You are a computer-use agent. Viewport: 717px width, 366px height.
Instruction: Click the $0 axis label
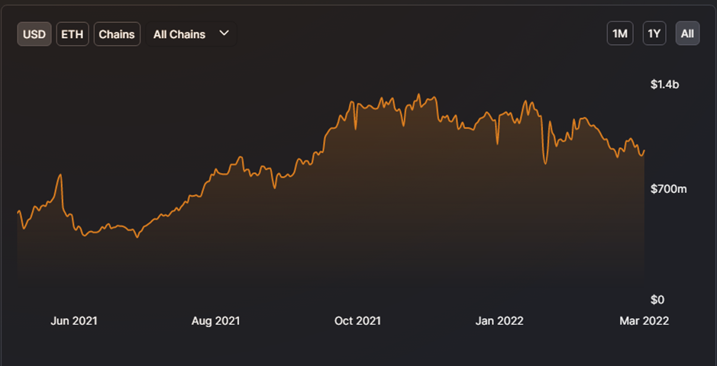(x=657, y=300)
